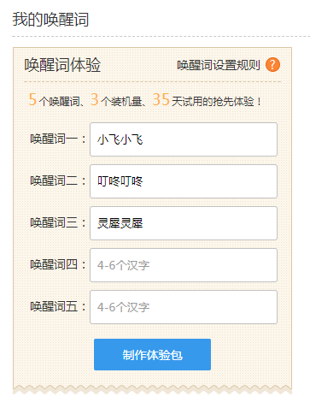Click the 我的唤醒词 page heading

click(50, 20)
